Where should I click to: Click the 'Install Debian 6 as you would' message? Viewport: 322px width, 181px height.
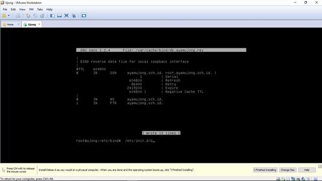(x=116, y=170)
